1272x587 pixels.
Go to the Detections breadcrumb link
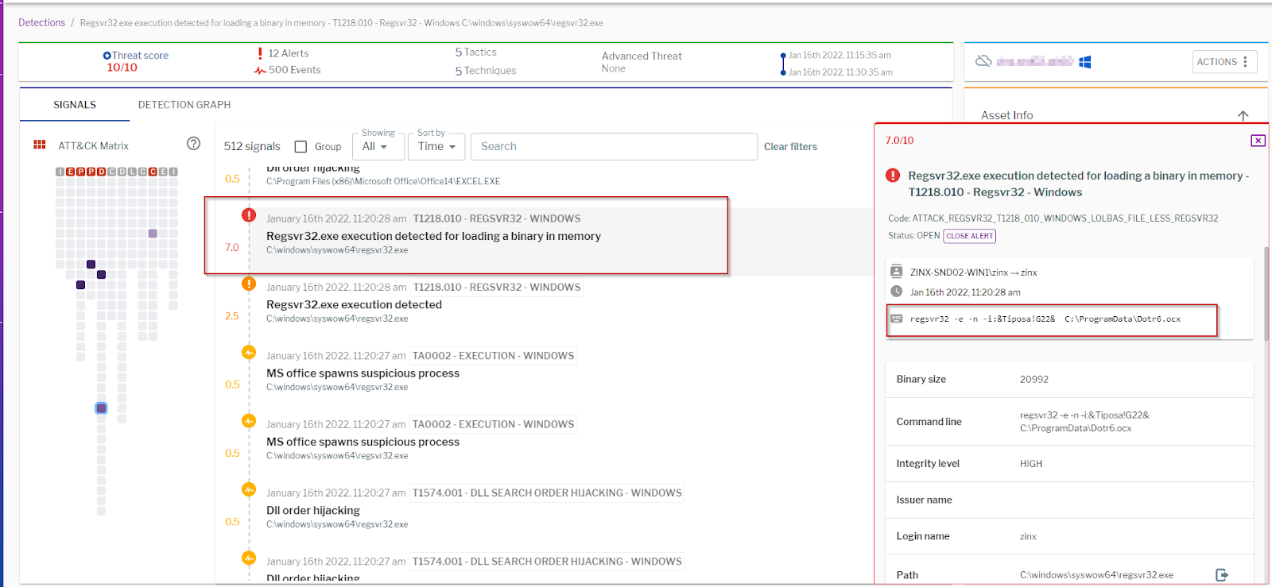pyautogui.click(x=42, y=23)
